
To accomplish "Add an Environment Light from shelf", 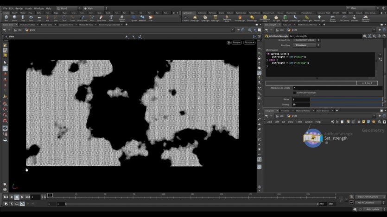I will click(265, 18).
